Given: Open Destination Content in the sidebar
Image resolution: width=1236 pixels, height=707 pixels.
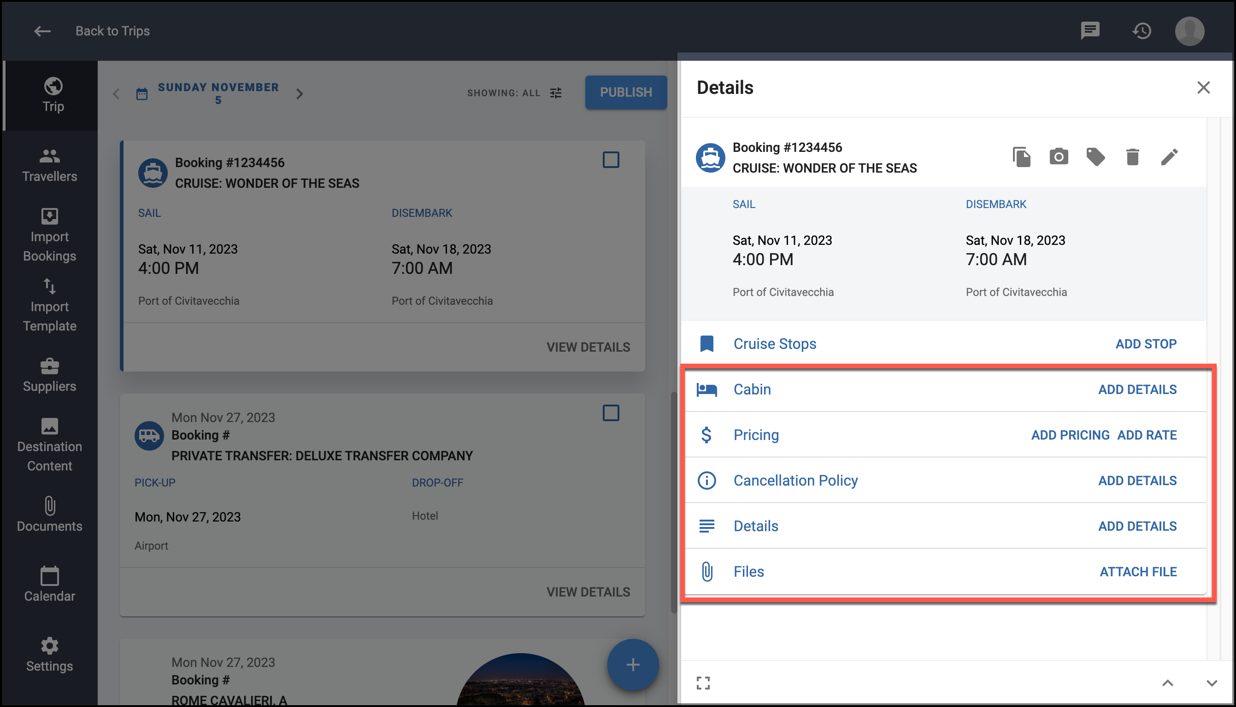Looking at the screenshot, I should coord(50,445).
